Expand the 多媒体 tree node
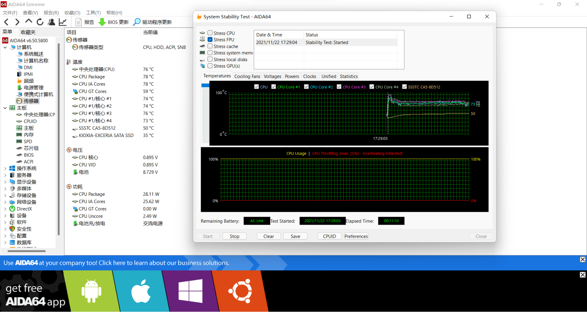Image resolution: width=587 pixels, height=312 pixels. [x=5, y=188]
